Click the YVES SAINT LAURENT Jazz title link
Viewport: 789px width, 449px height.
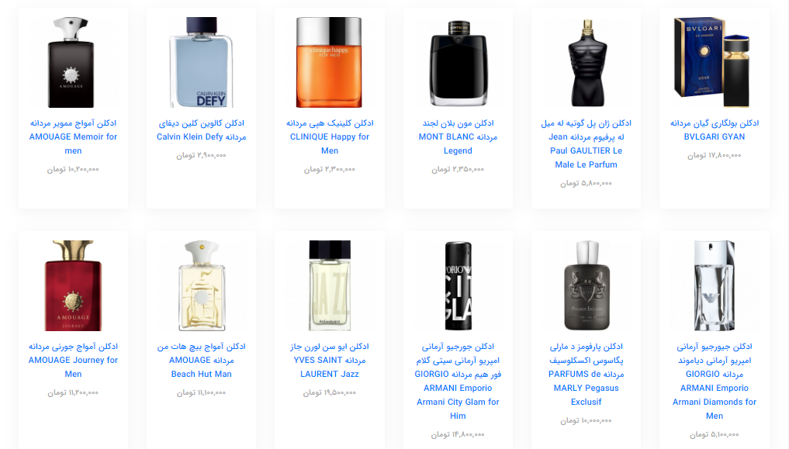330,360
